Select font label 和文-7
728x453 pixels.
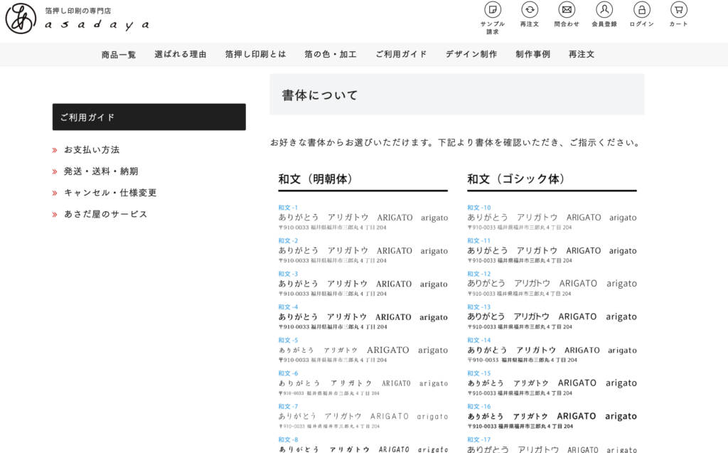click(x=288, y=407)
